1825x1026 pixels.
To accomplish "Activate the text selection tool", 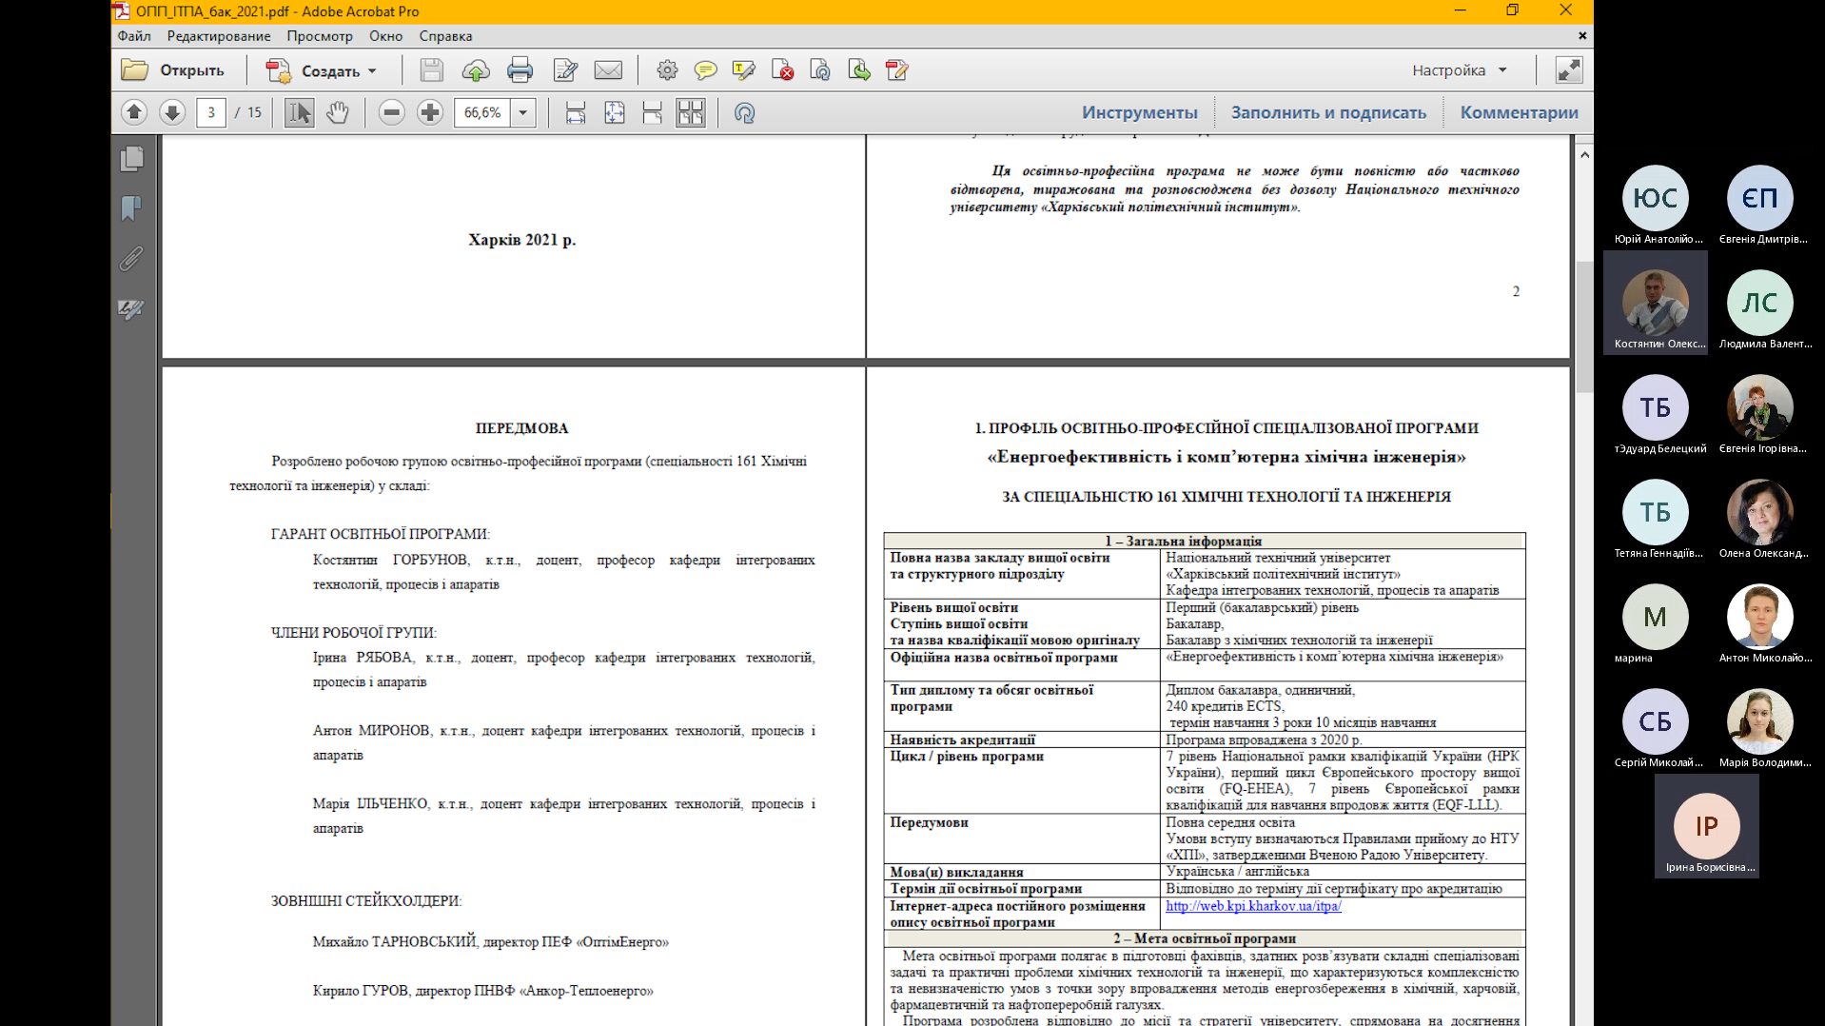I will click(x=299, y=112).
